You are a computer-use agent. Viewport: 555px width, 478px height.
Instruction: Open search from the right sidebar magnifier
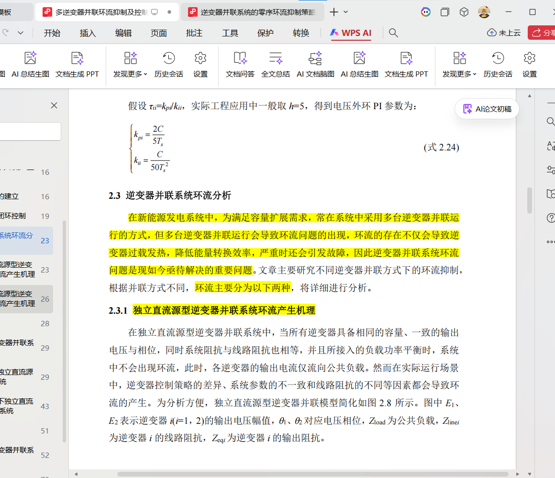click(550, 121)
